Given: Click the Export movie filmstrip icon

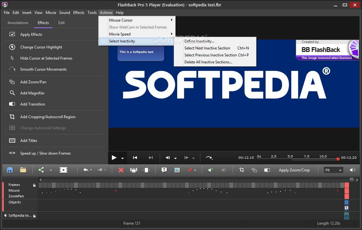Looking at the screenshot, I should (x=63, y=170).
